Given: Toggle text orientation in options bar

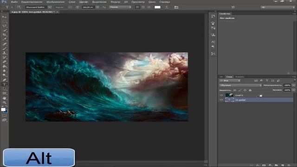Looking at the screenshot, I should click(x=19, y=7).
